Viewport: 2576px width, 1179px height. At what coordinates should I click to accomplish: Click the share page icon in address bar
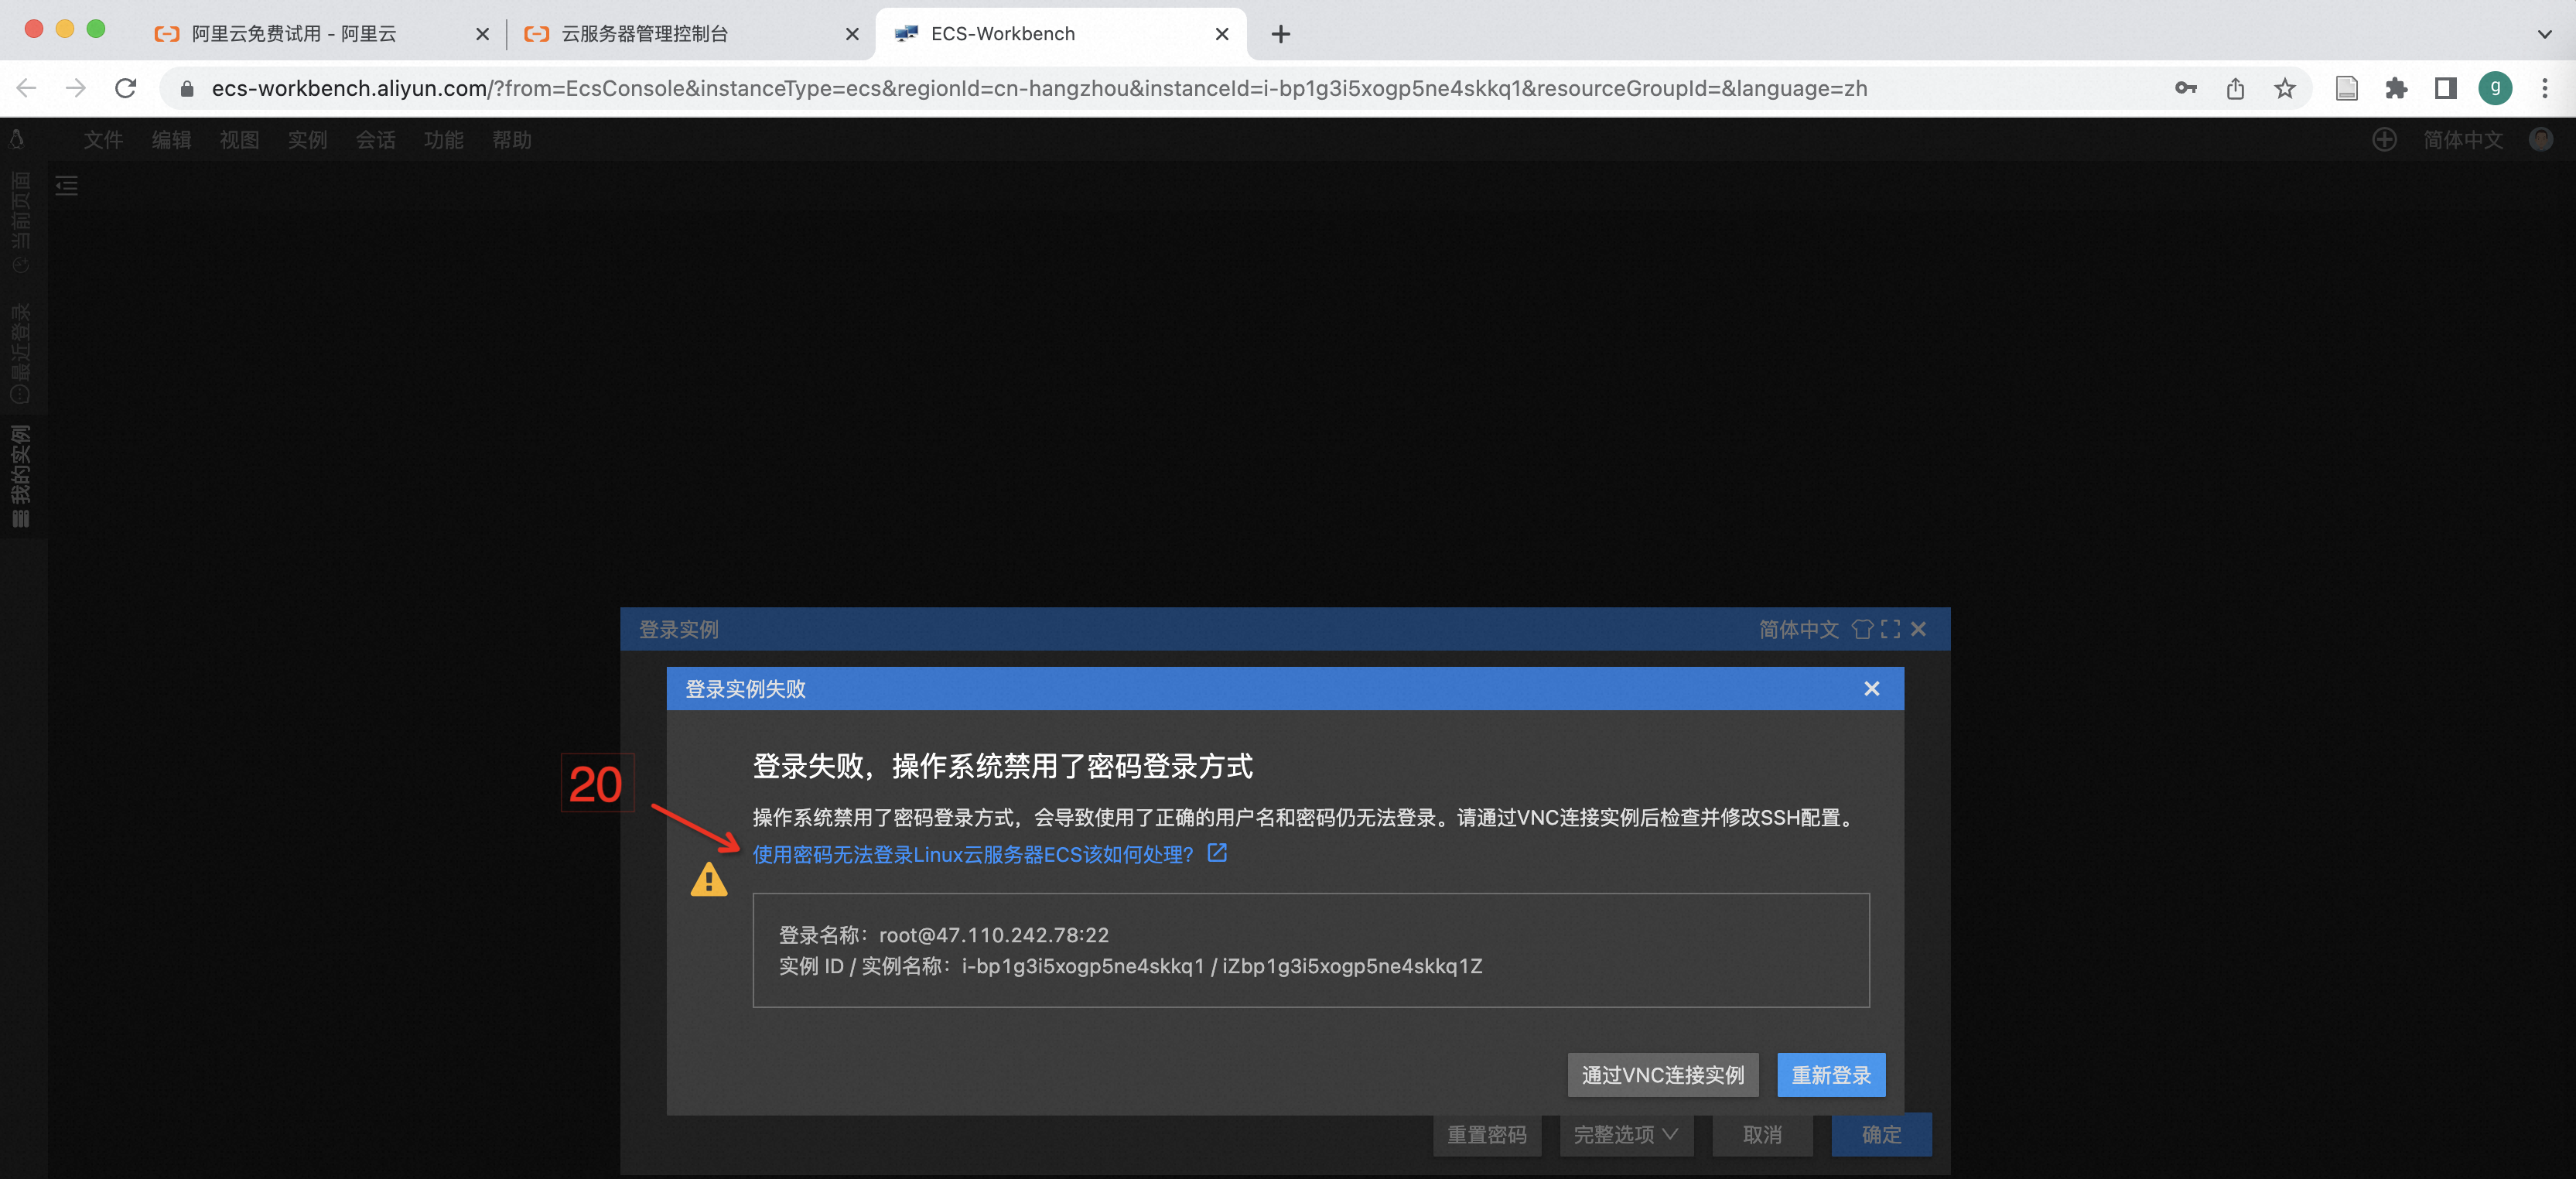coord(2235,88)
